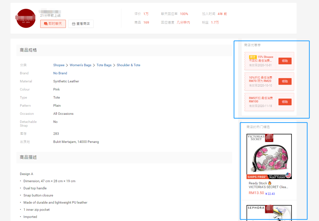Claim the 10% discount RM70 voucher
The image size is (319, 221).
tap(285, 81)
